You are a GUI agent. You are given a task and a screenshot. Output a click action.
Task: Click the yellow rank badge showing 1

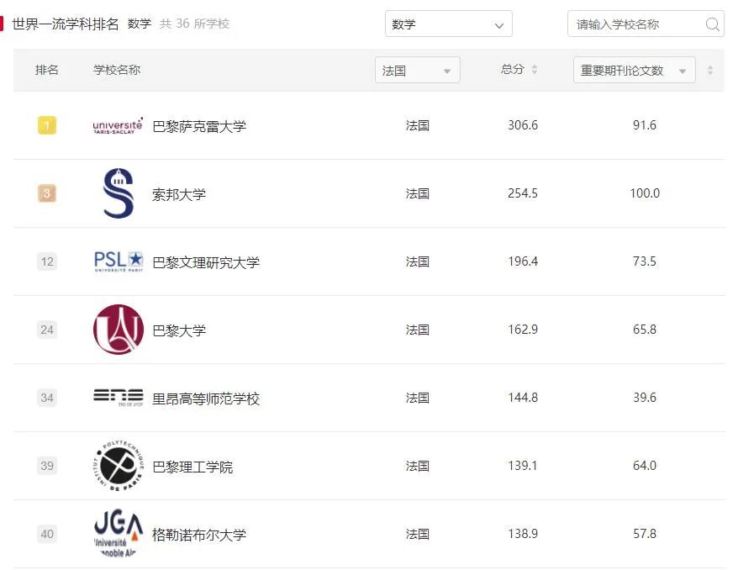[47, 125]
